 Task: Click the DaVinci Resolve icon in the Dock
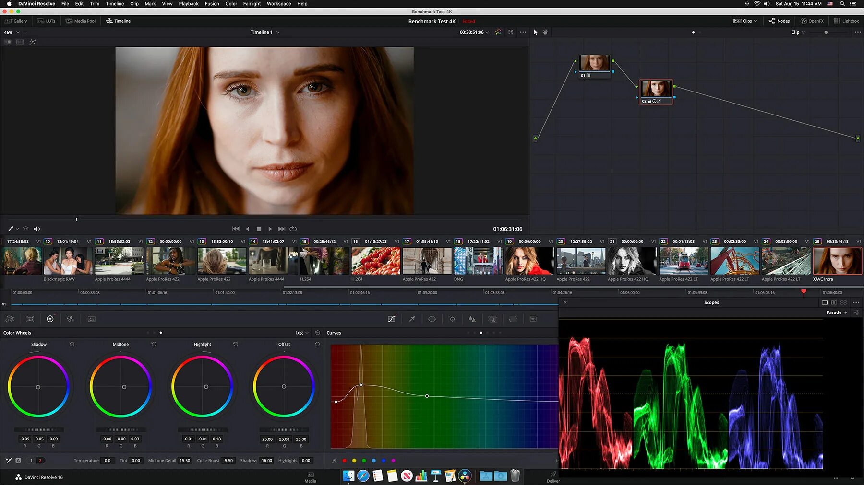click(x=465, y=475)
